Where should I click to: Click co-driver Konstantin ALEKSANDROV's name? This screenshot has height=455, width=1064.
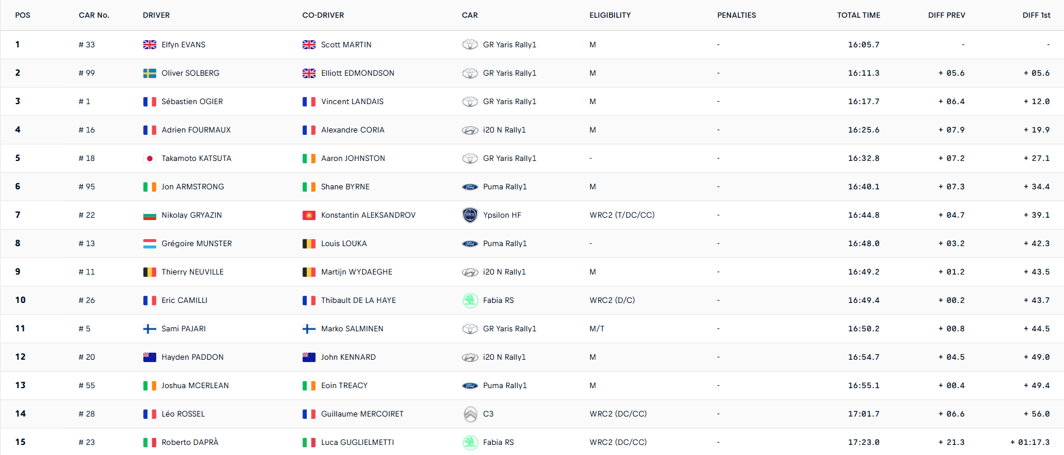pyautogui.click(x=368, y=215)
